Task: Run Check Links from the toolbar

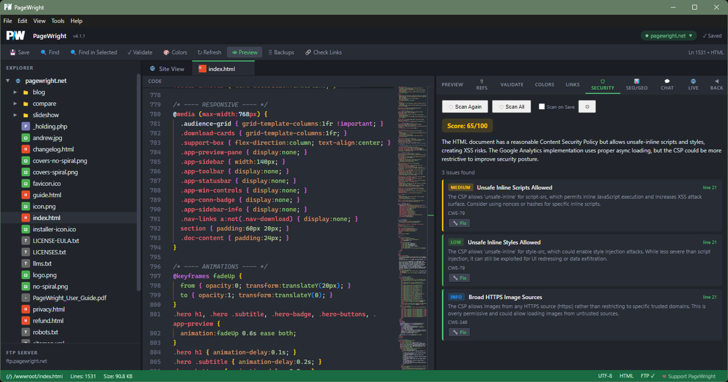Action: coord(323,52)
